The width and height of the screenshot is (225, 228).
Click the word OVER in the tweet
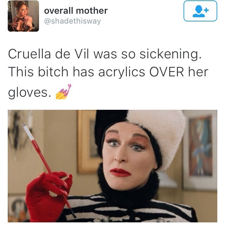167,72
